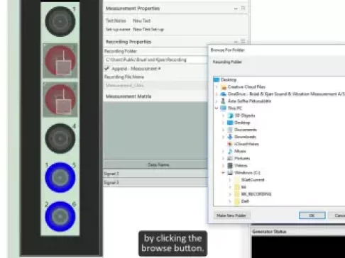Collapse the Measurement Properties panel
Viewport: 345px width, 258px height.
(236, 9)
